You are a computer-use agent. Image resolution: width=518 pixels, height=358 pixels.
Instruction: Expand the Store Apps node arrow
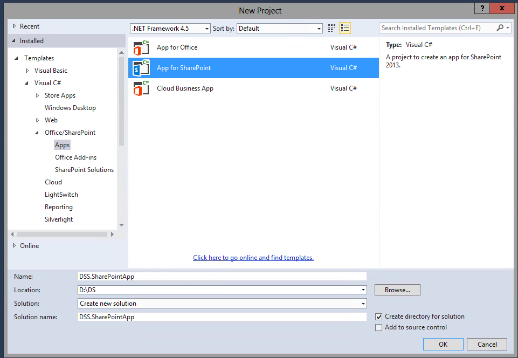(37, 95)
